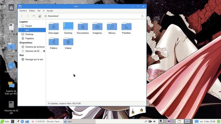Viewport: 221px width, 124px height.
Task: Open the Archivo menu
Action: [x=23, y=11]
